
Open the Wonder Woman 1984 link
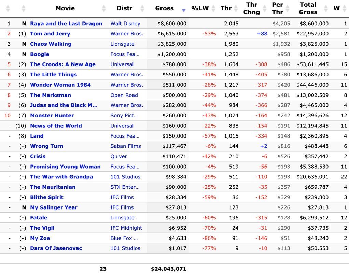click(x=60, y=85)
